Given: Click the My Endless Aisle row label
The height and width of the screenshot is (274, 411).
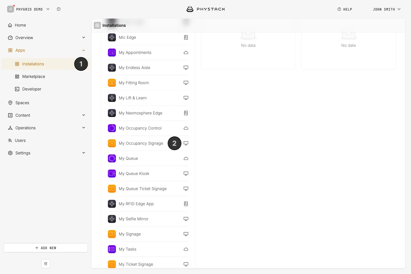Looking at the screenshot, I should click(134, 68).
